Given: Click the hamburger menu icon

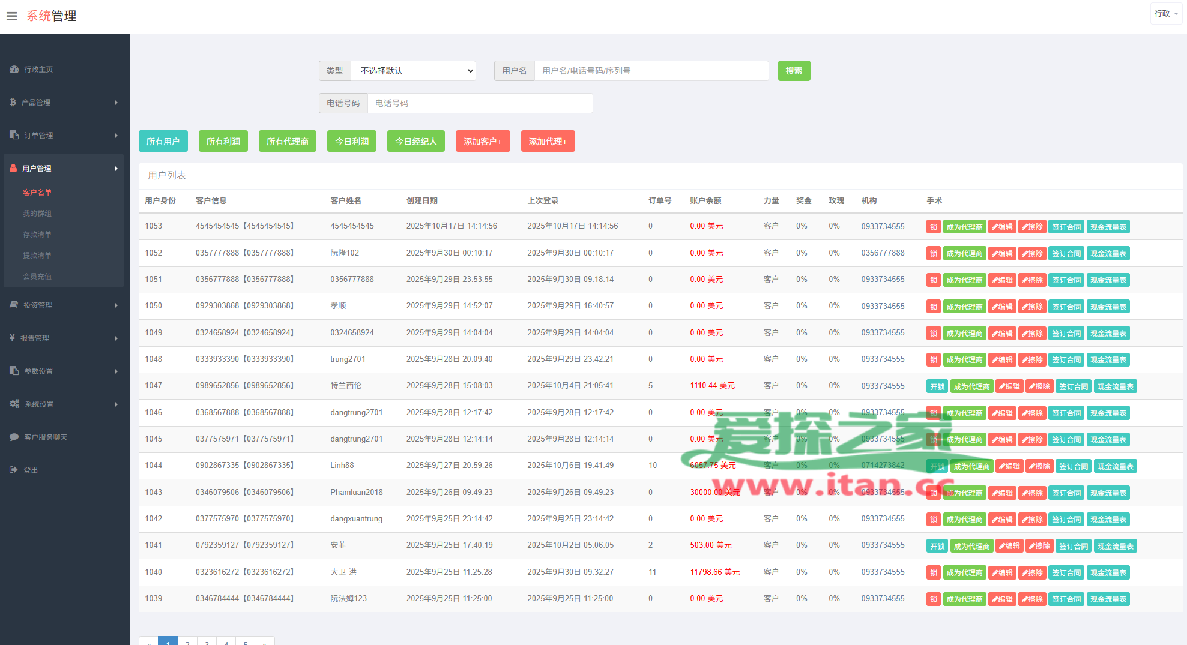Looking at the screenshot, I should [x=11, y=16].
